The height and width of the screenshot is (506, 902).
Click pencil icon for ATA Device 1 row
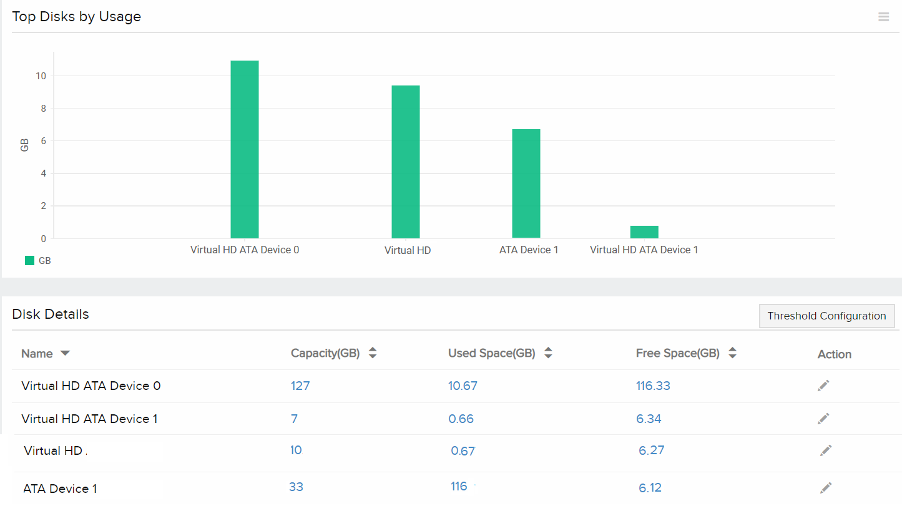pyautogui.click(x=826, y=487)
